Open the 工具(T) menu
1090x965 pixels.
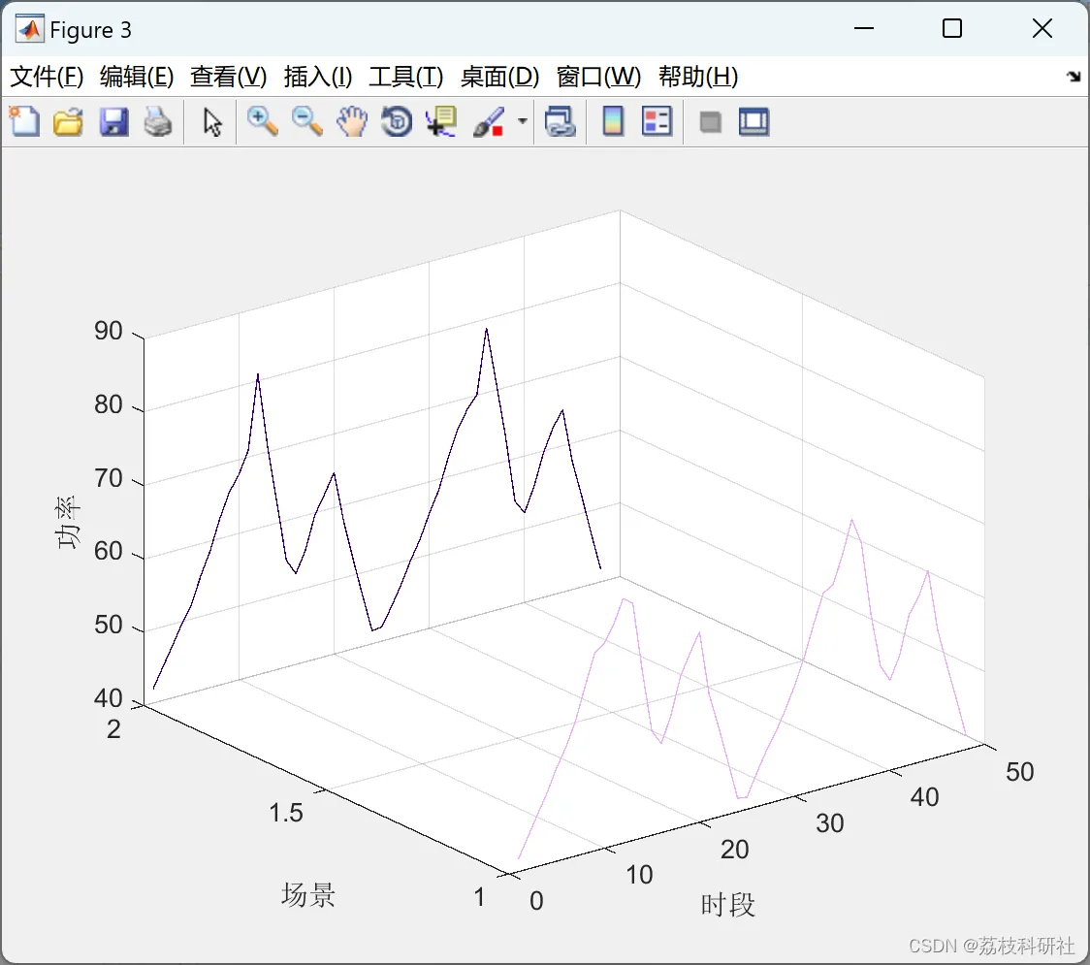coord(406,77)
